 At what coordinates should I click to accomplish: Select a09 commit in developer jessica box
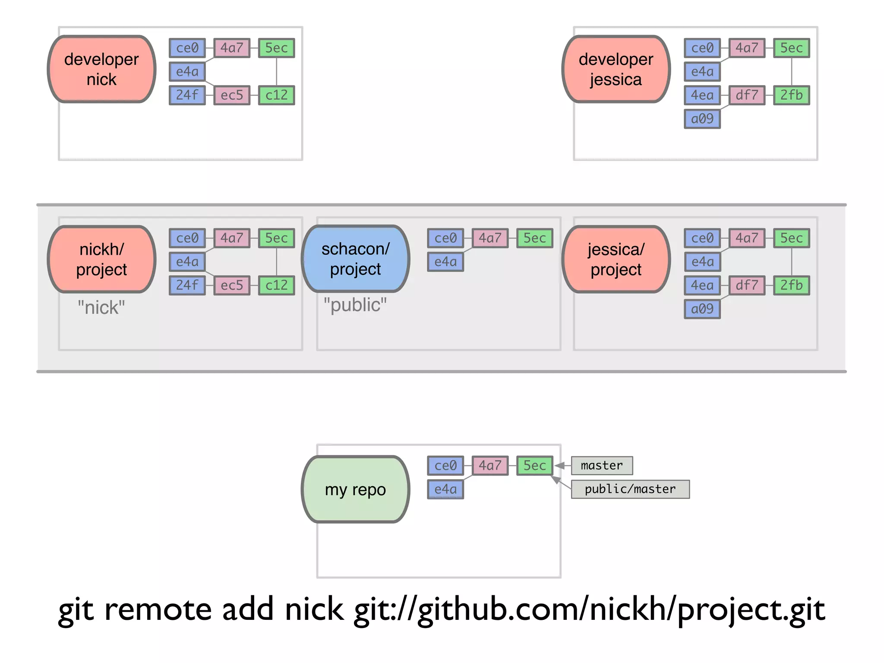702,119
